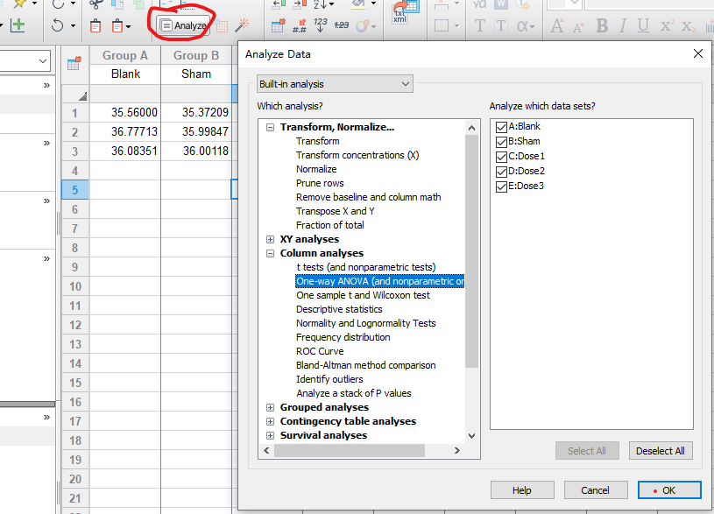Select Identify outliers analysis

pos(329,379)
